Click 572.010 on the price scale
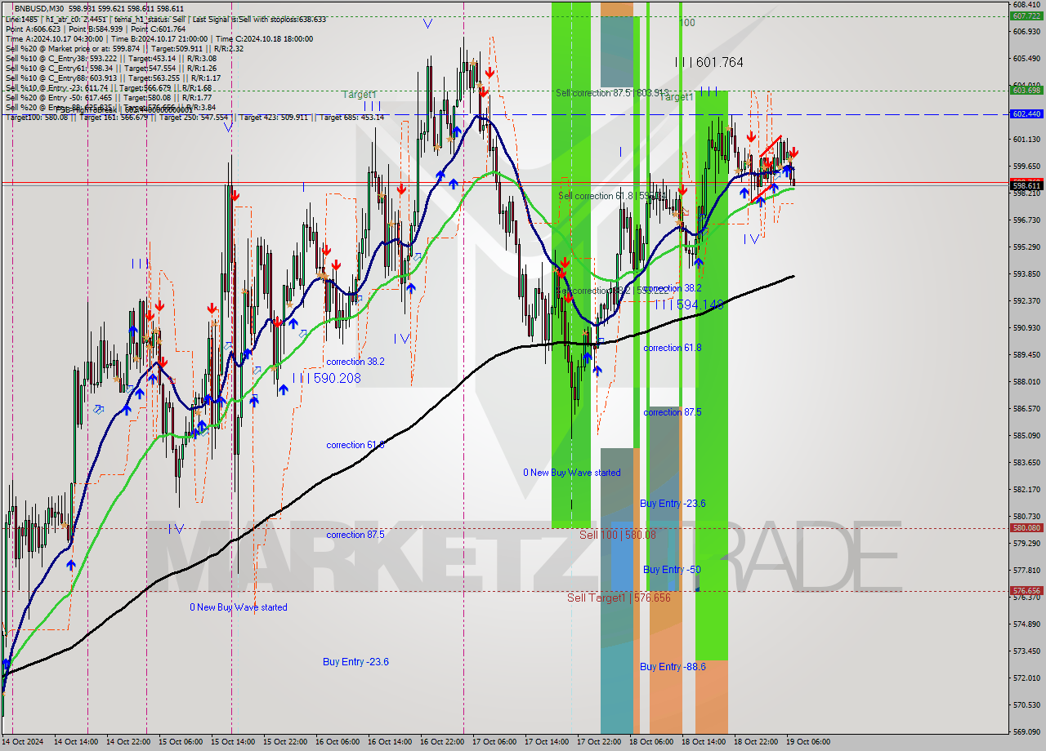Viewport: 1046px width, 751px height. tap(1026, 678)
